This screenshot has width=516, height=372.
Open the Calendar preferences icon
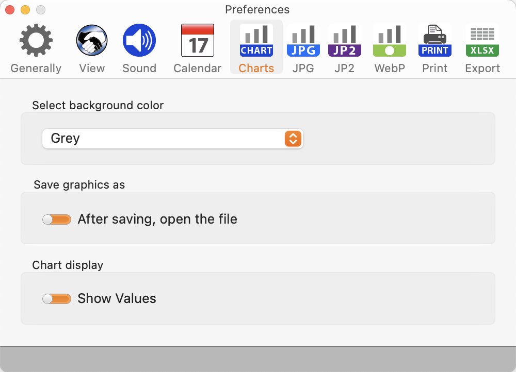(x=198, y=40)
